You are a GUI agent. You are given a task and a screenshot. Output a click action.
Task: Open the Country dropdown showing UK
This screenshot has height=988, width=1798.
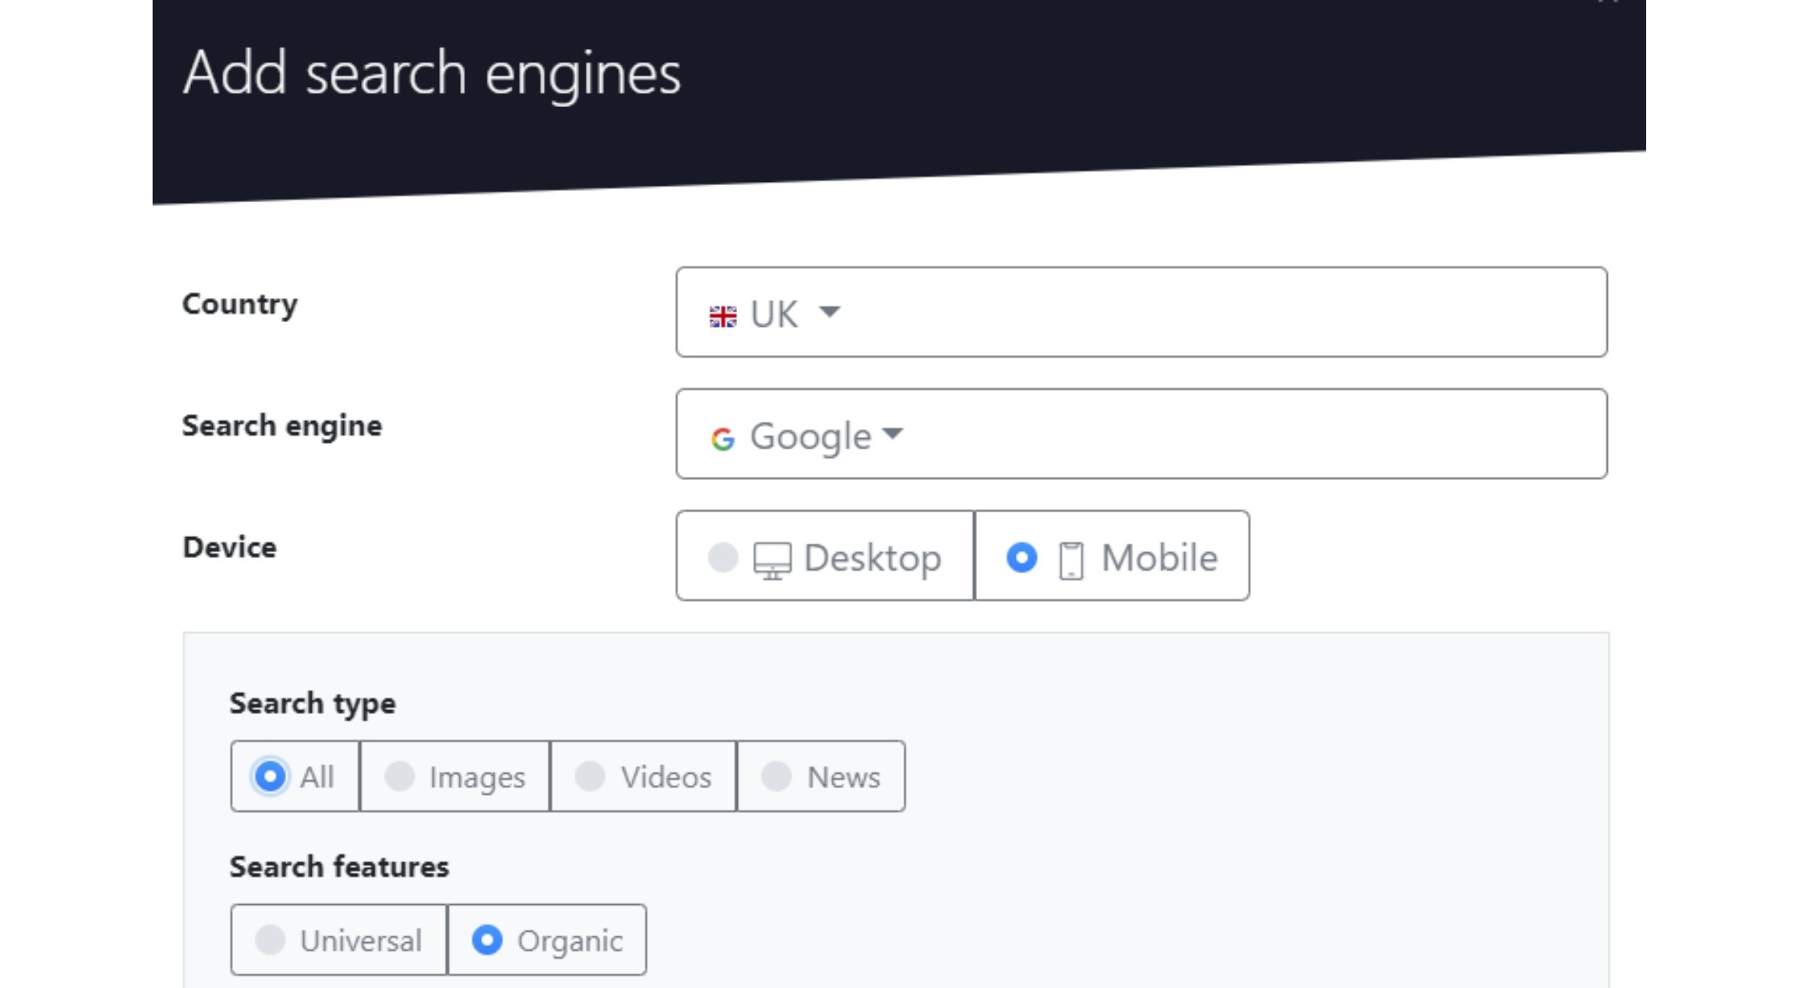[1142, 312]
